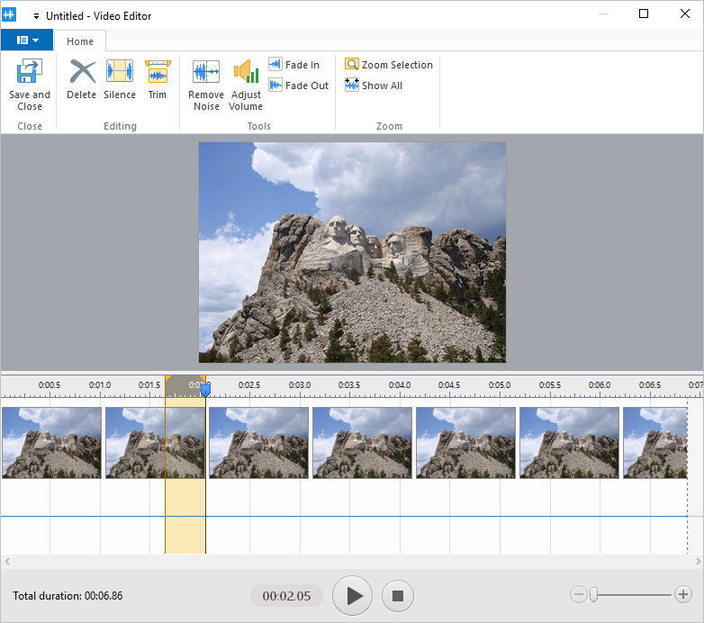This screenshot has width=704, height=623.
Task: Trim the audio to selection
Action: [x=158, y=73]
